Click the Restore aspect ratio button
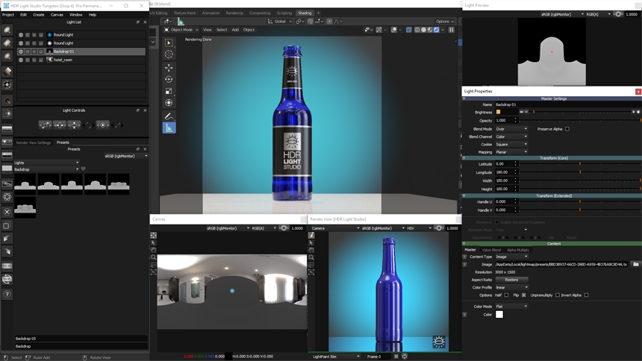 tap(511, 280)
